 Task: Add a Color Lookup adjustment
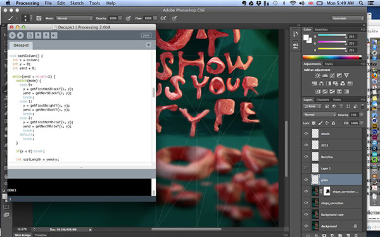[350, 83]
